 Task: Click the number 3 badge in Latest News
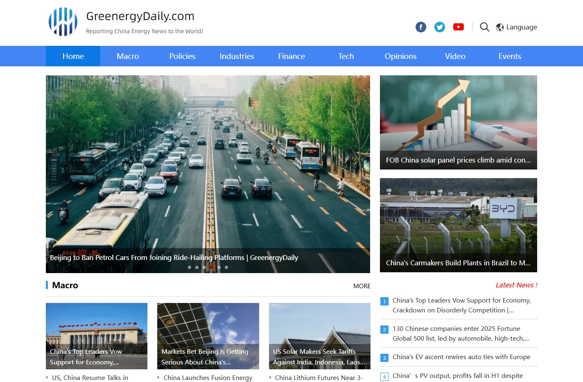(384, 358)
